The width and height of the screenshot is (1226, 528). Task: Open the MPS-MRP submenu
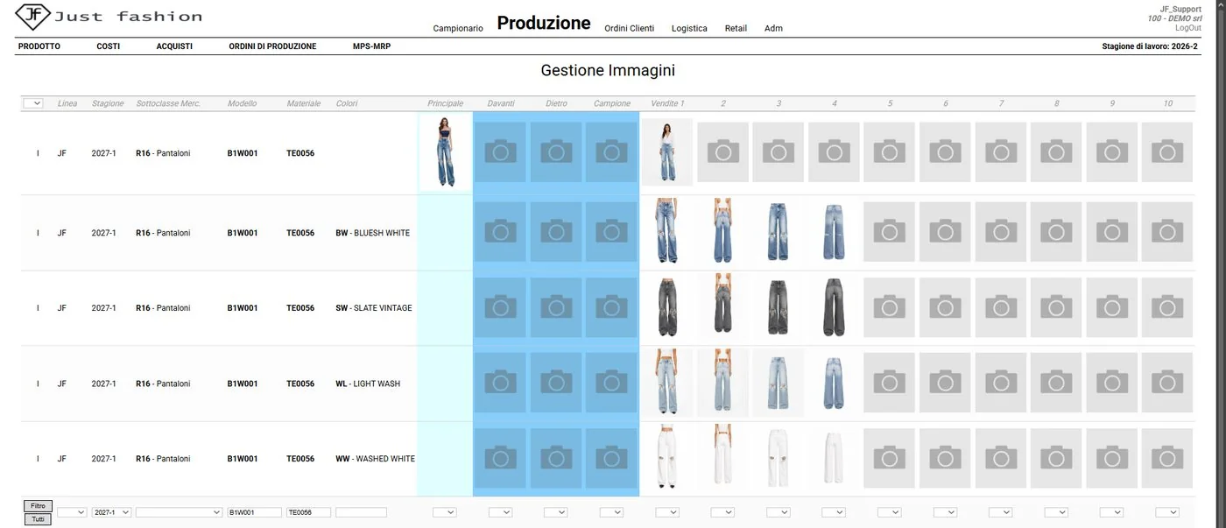pyautogui.click(x=371, y=46)
